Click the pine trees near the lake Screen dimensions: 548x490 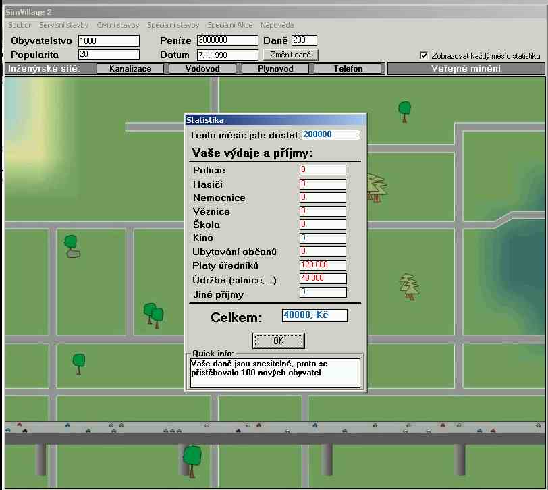pos(409,287)
